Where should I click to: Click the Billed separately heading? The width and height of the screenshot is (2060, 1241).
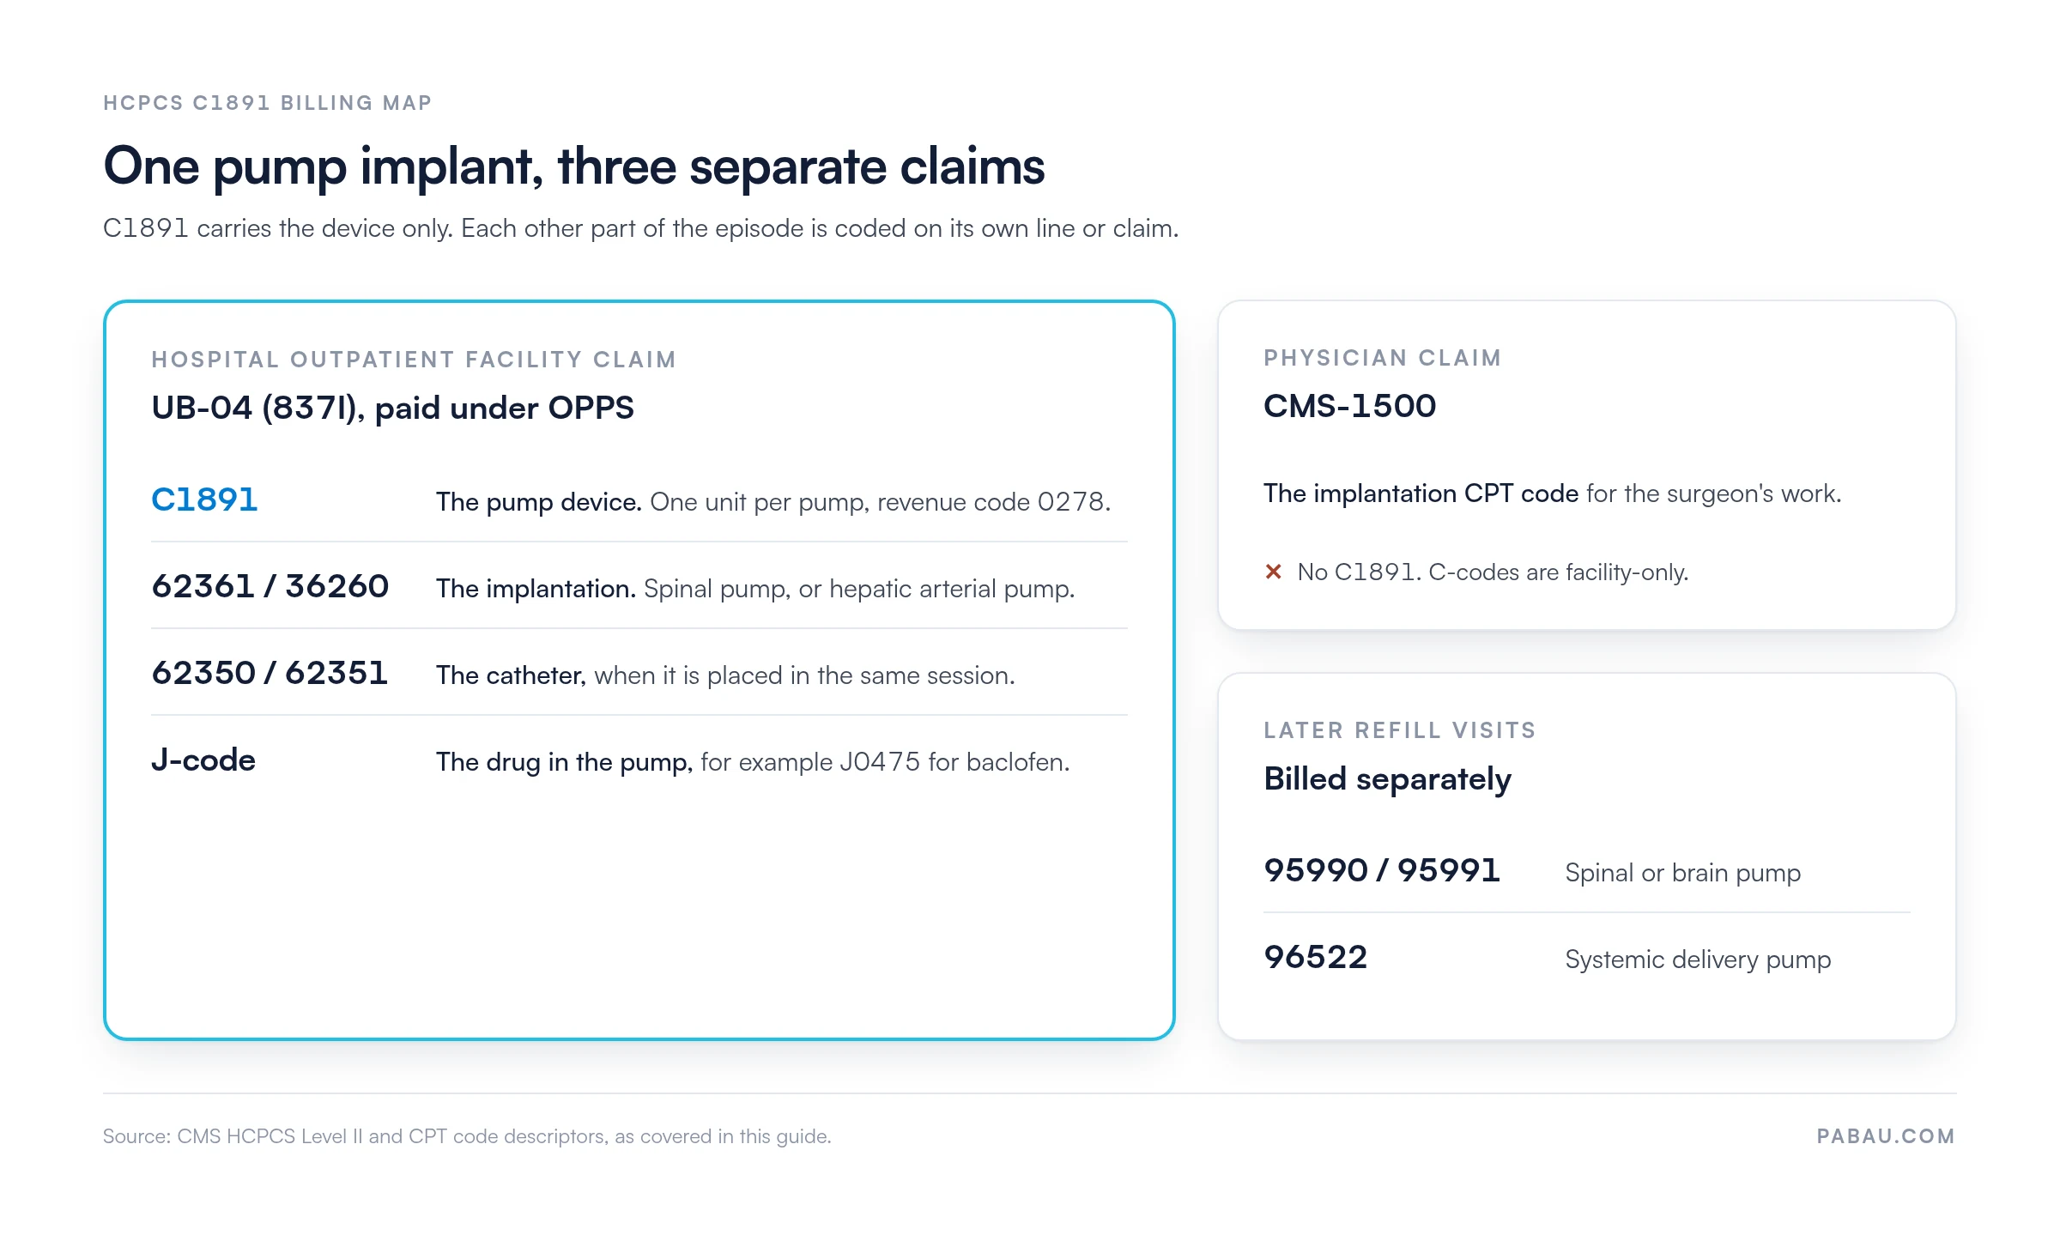coord(1388,779)
